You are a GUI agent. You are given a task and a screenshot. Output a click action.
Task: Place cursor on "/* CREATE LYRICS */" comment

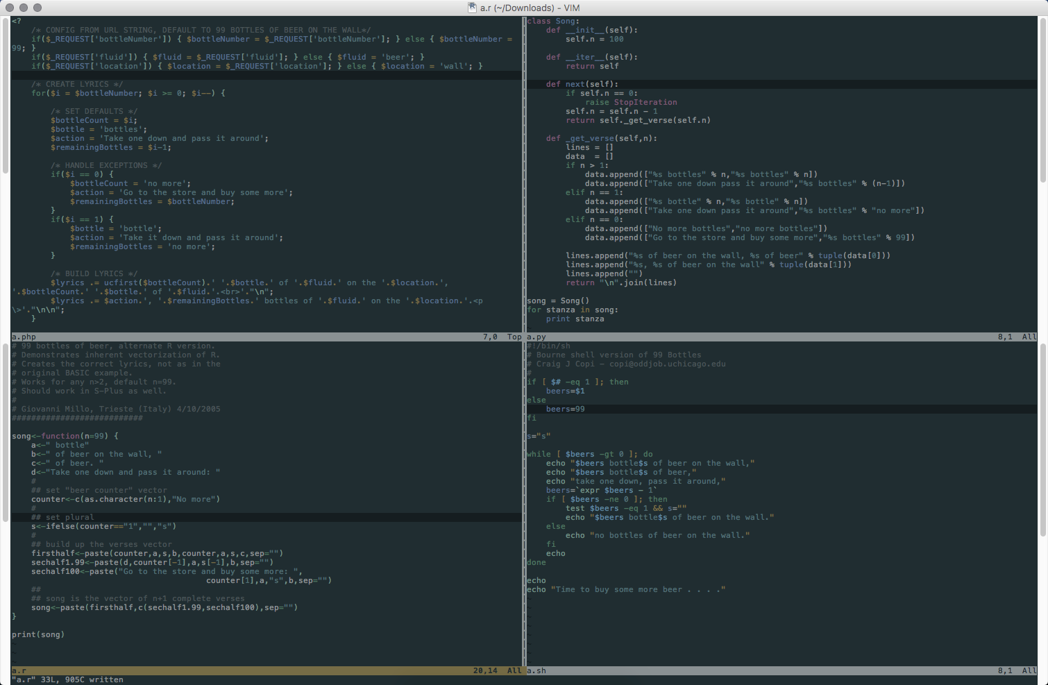coord(77,84)
